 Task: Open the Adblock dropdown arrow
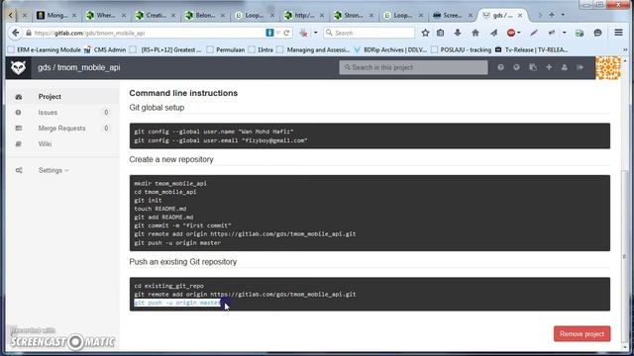[x=519, y=33]
